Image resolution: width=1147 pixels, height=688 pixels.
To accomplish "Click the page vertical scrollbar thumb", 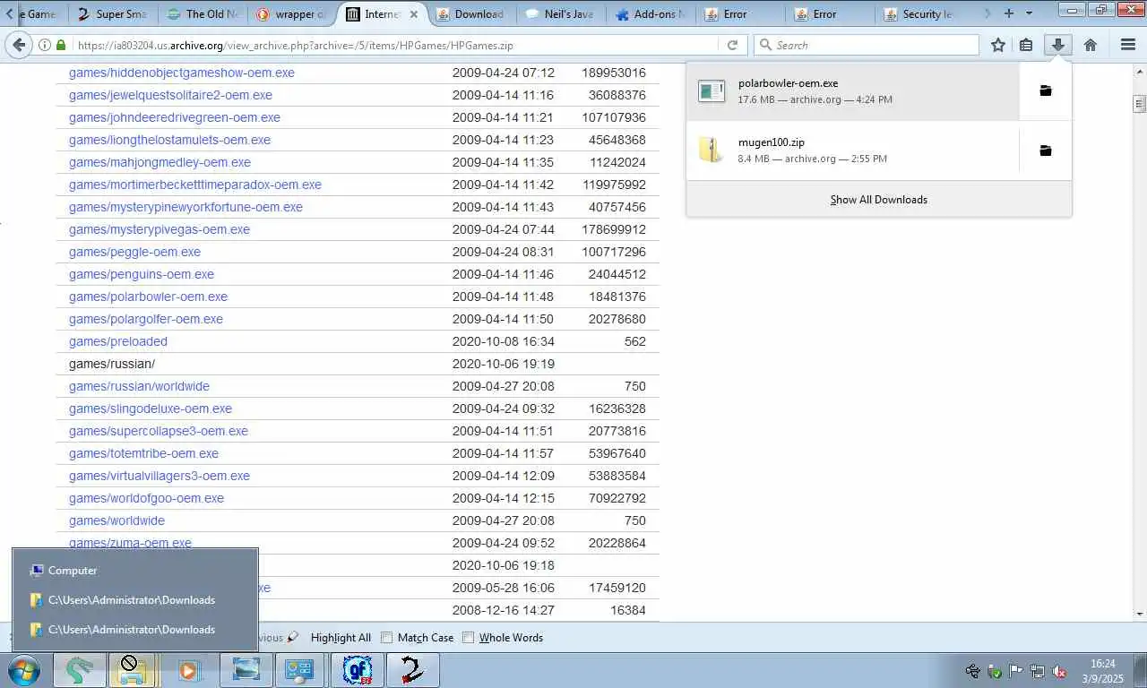I will pos(1140,103).
